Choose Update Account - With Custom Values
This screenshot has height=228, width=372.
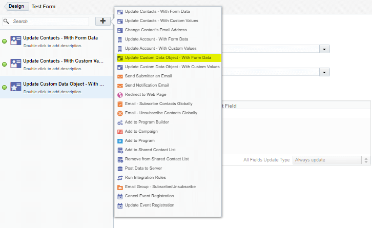click(x=160, y=48)
